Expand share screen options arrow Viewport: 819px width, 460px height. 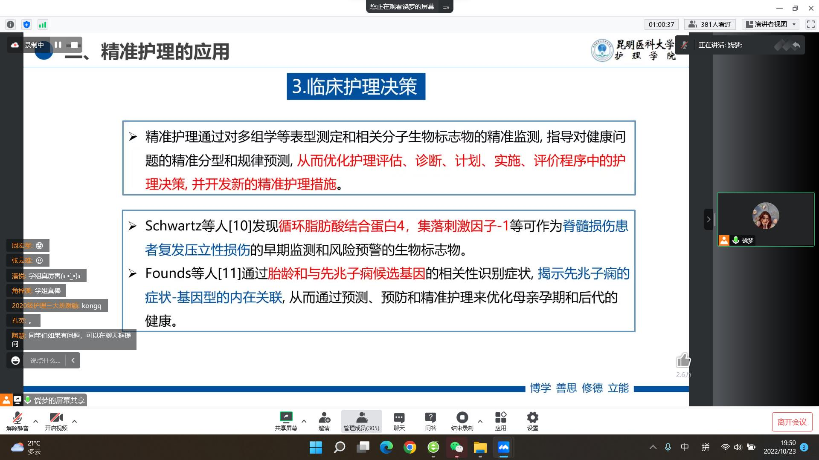coord(304,421)
